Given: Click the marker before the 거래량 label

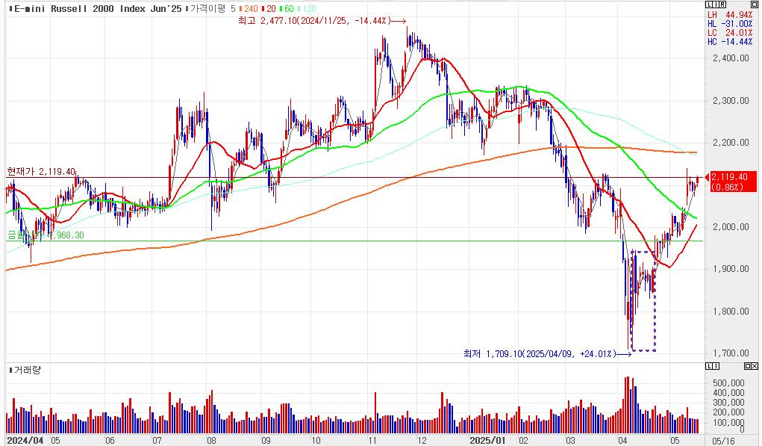Looking at the screenshot, I should [x=9, y=370].
